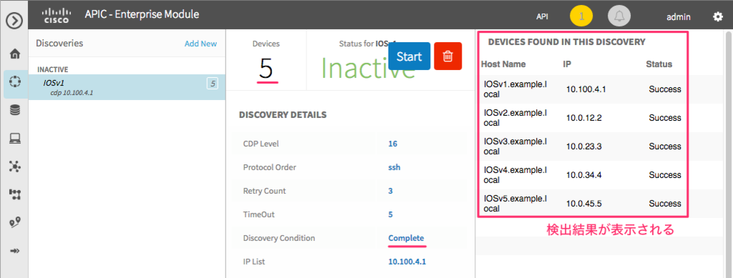Open the yellow notification badge showing 1

click(x=581, y=16)
